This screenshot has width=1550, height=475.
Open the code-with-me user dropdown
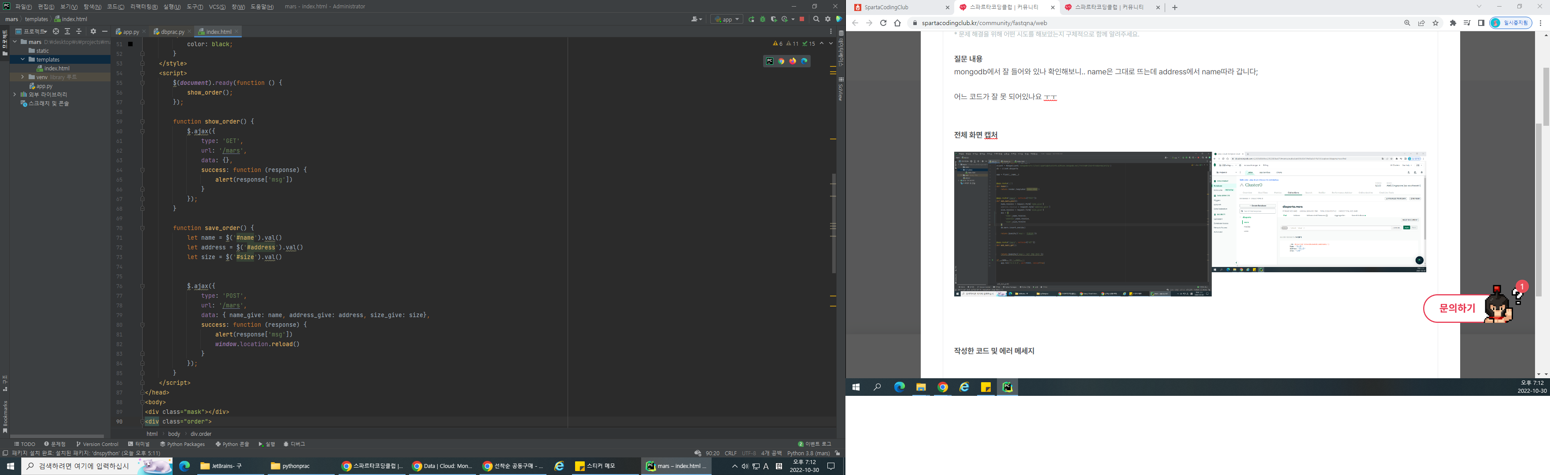tap(697, 19)
